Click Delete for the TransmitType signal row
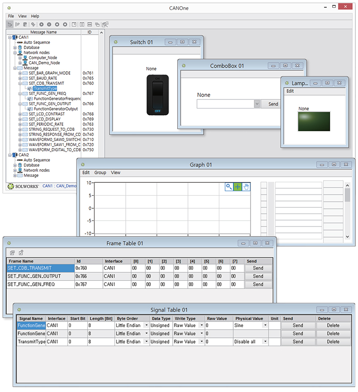The image size is (358, 392). click(x=333, y=341)
